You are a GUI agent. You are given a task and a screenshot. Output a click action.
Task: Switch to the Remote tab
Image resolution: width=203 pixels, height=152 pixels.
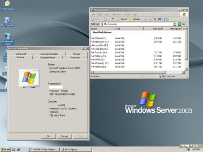[x=77, y=54]
